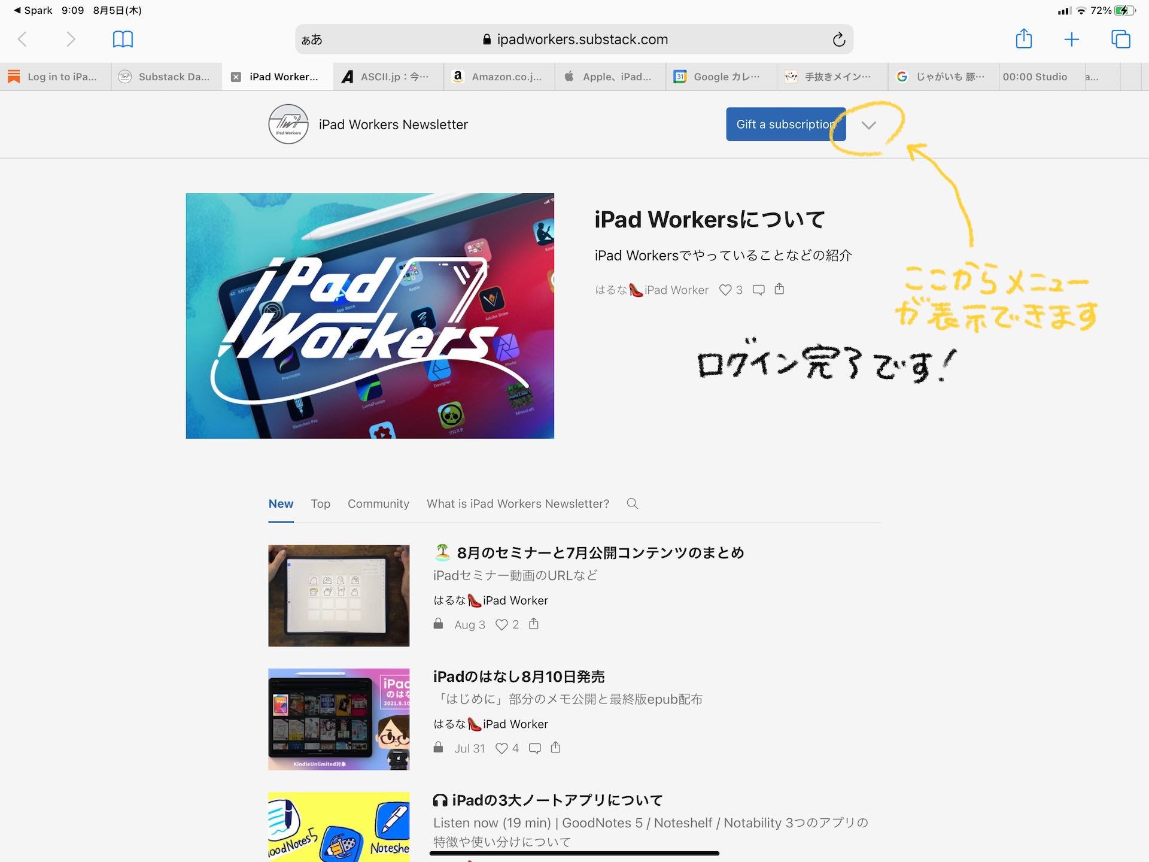Viewport: 1149px width, 862px height.
Task: Share the Aug 3 post
Action: pos(534,624)
